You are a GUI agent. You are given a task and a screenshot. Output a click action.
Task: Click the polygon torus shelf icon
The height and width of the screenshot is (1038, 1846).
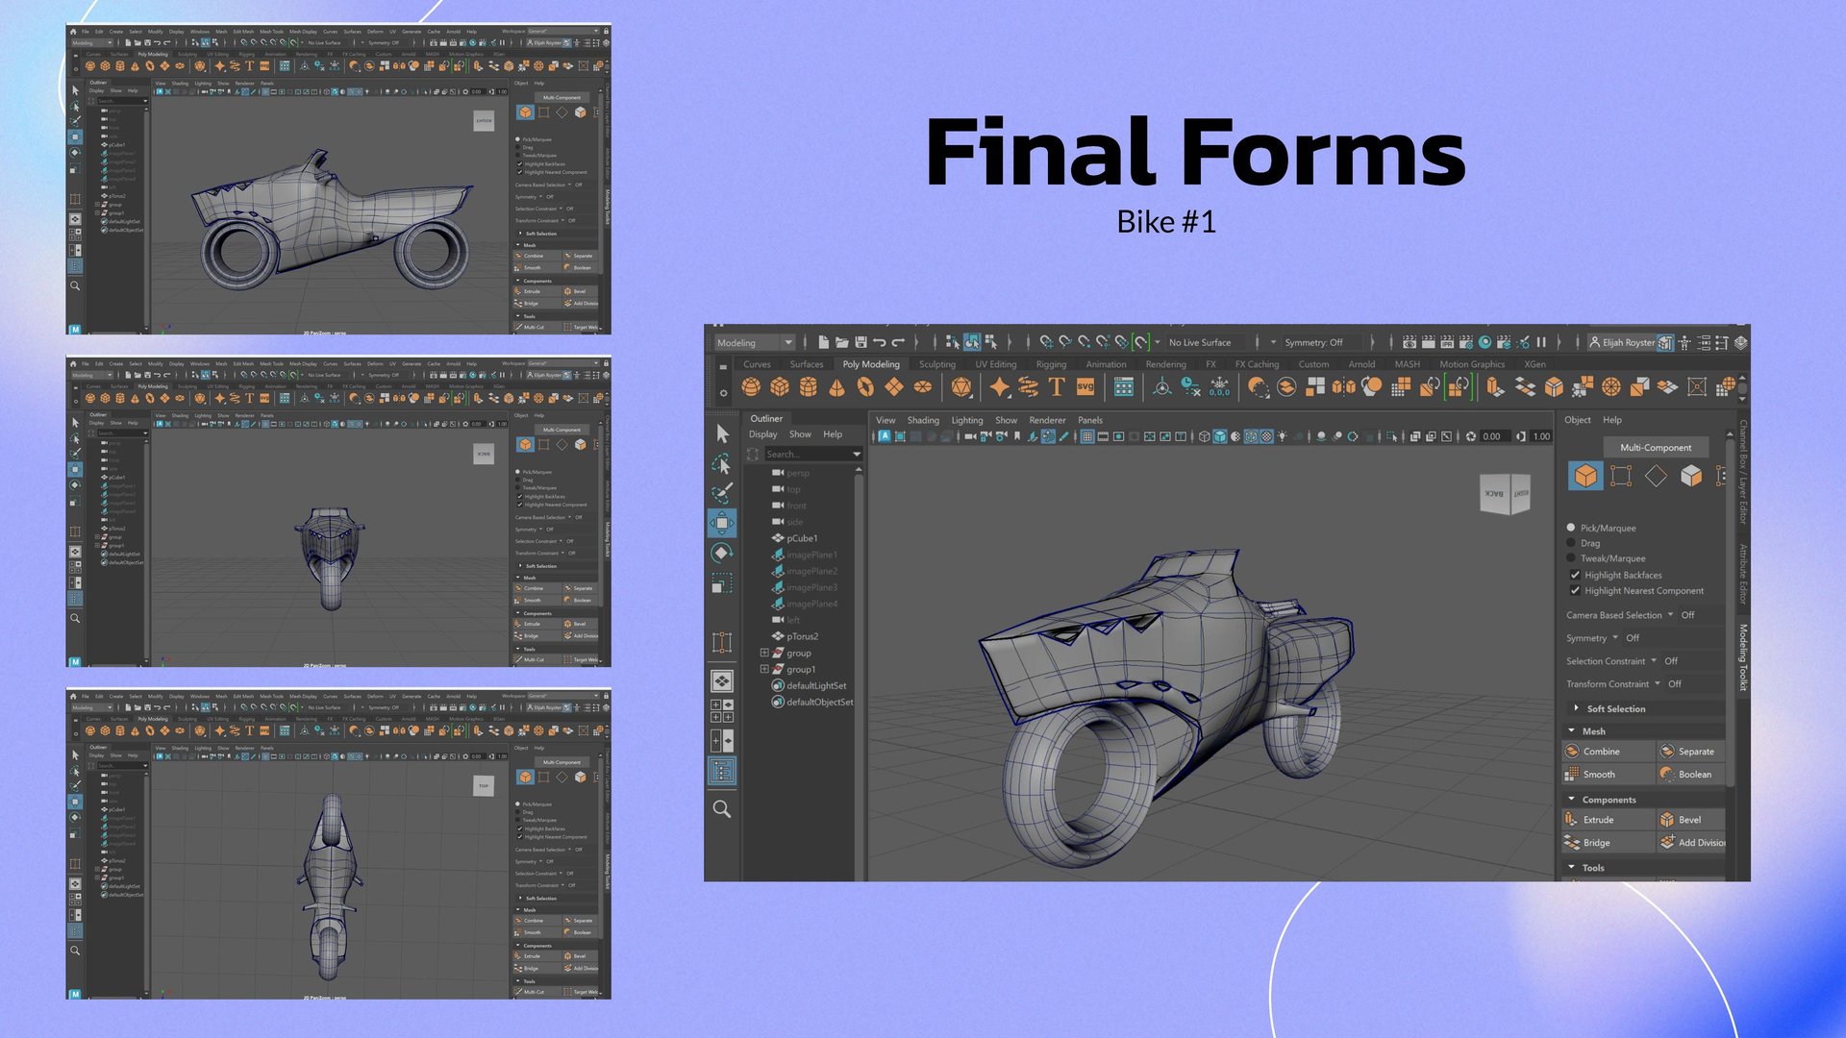click(866, 386)
